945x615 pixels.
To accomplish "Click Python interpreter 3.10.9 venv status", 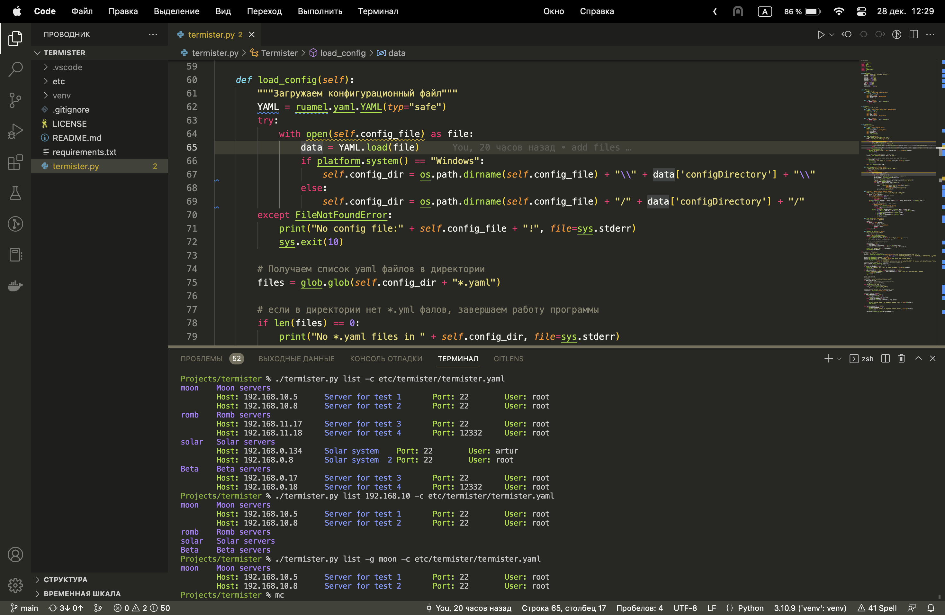I will [810, 608].
